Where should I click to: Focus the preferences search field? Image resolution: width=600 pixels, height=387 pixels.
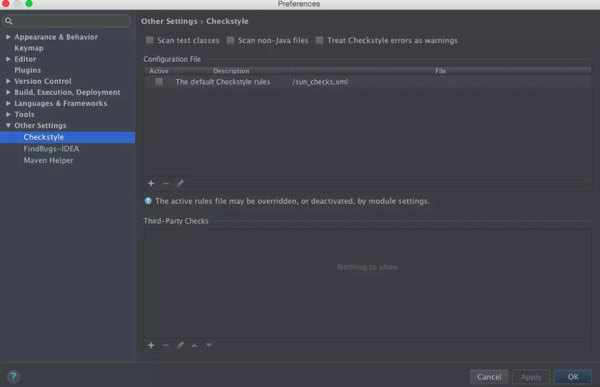67,21
